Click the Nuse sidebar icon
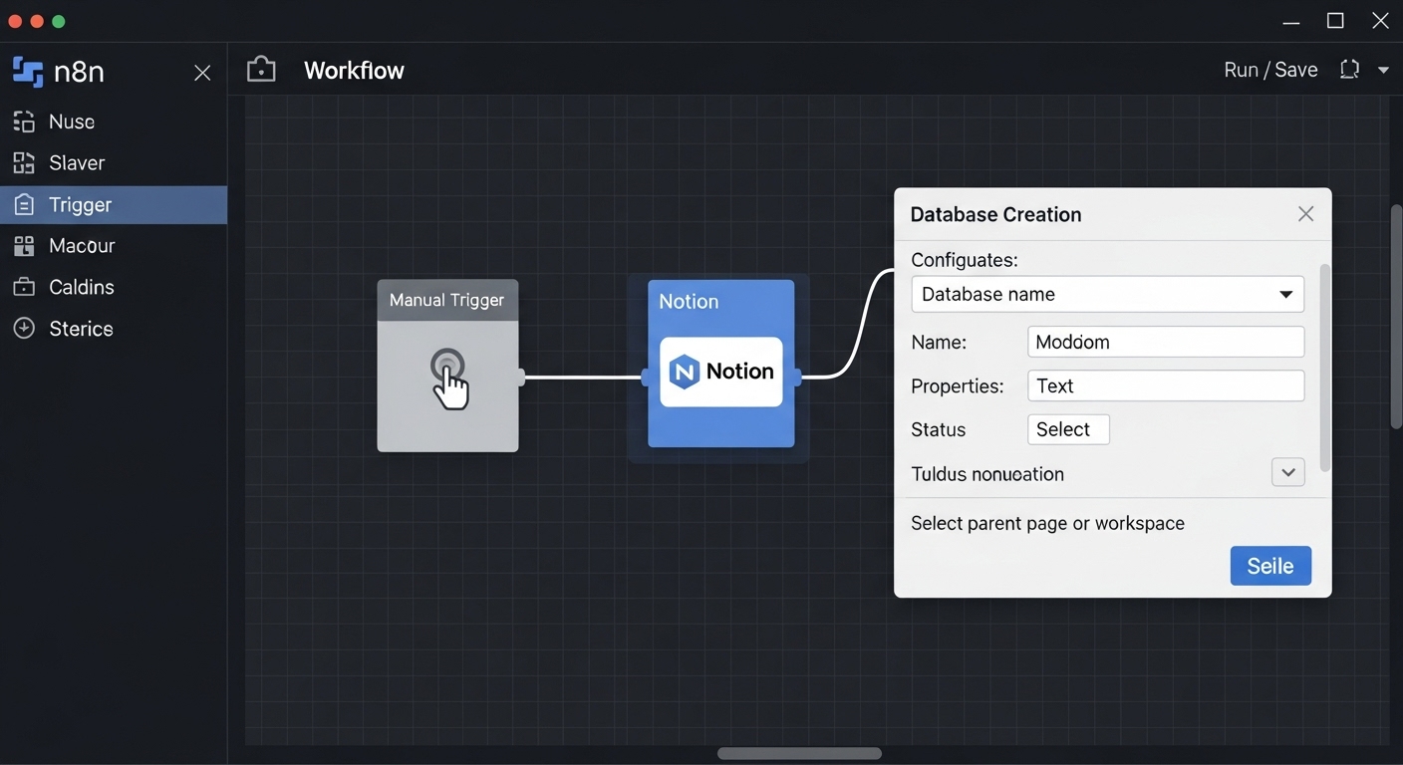 point(24,122)
